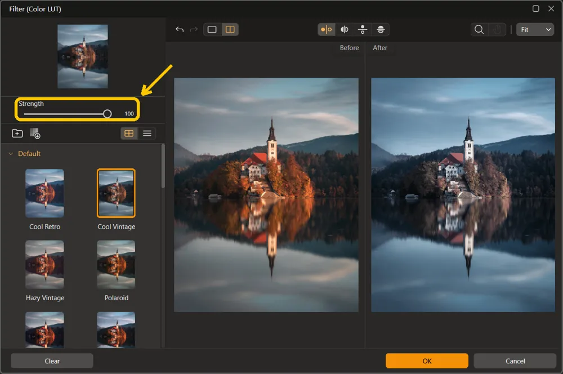Screen dimensions: 563x374
Task: Click the import LUT file icon
Action: 35,133
